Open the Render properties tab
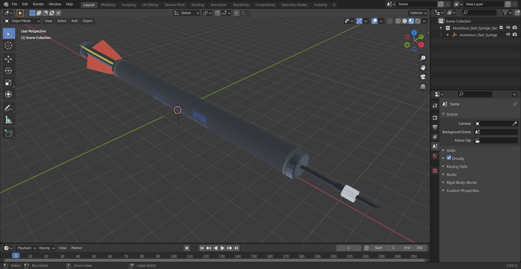 point(435,118)
